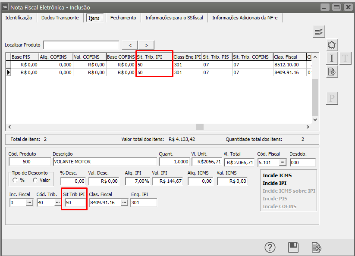
Task: Click the cancel document icon at bottom
Action: (x=316, y=247)
